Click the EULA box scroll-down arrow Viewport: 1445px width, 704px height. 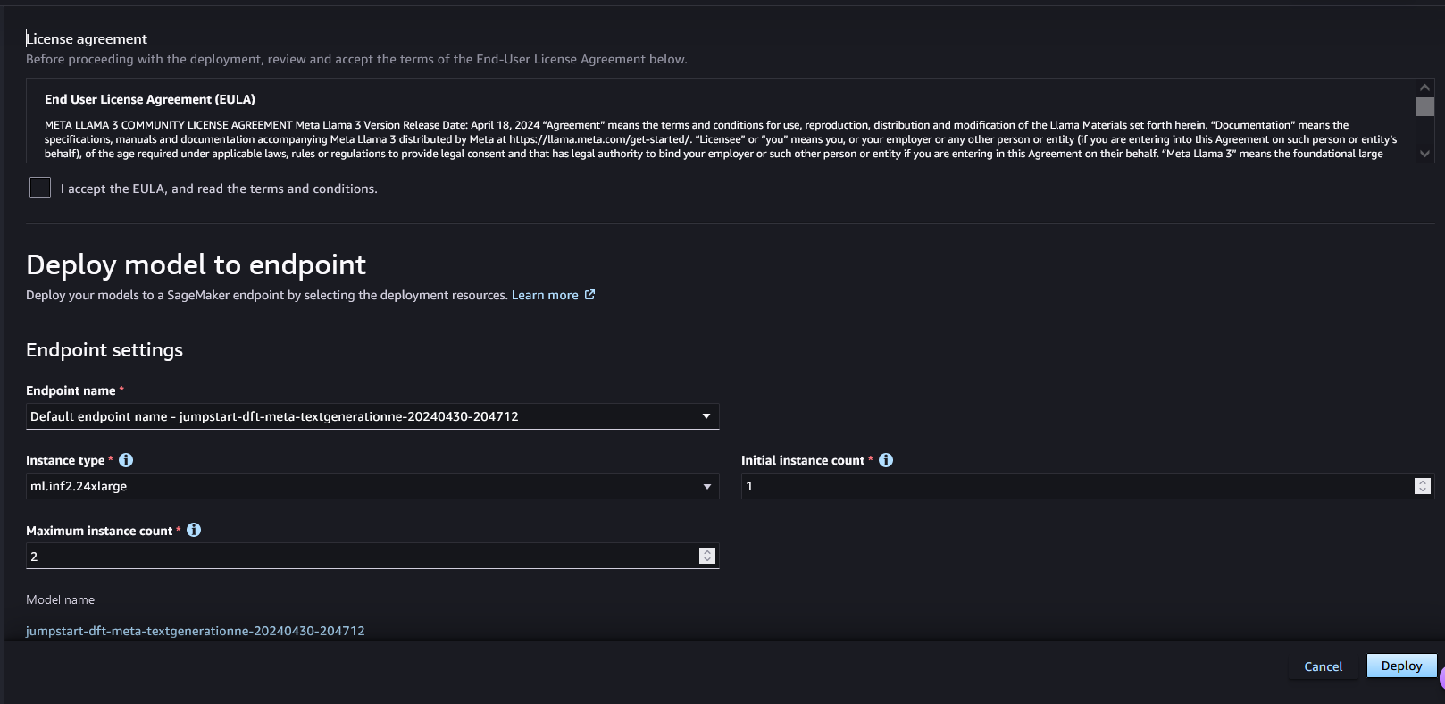1424,154
